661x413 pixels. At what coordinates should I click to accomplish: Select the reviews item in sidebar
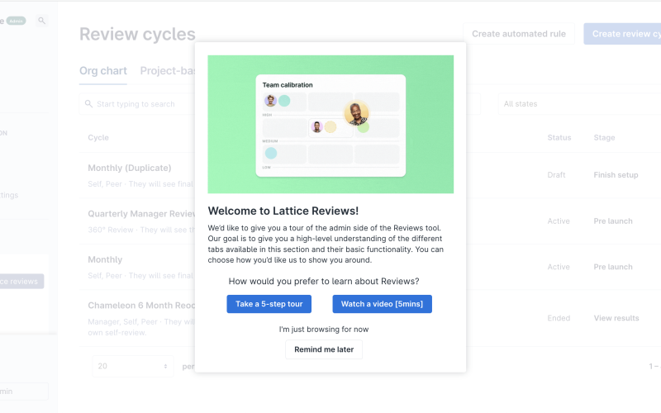21,281
